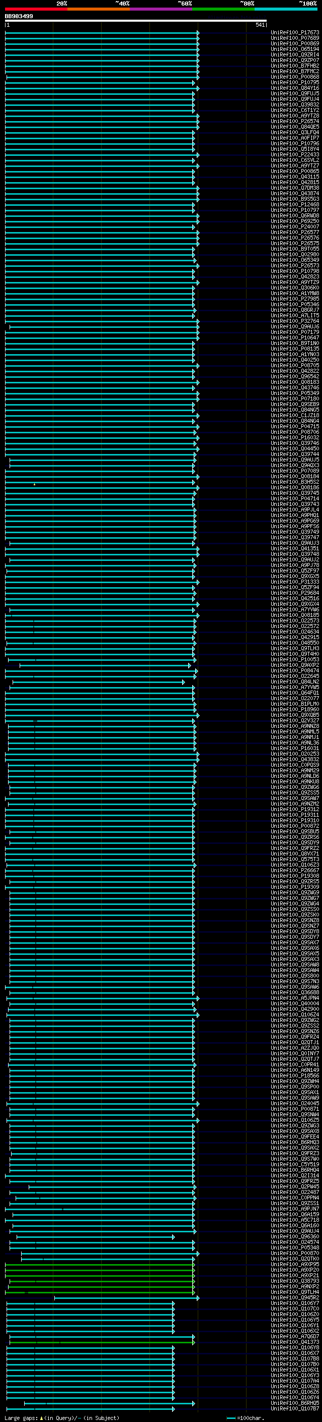Select hit label UniRef100_Q43115
The width and height of the screenshot is (322, 1422).
pyautogui.click(x=295, y=177)
